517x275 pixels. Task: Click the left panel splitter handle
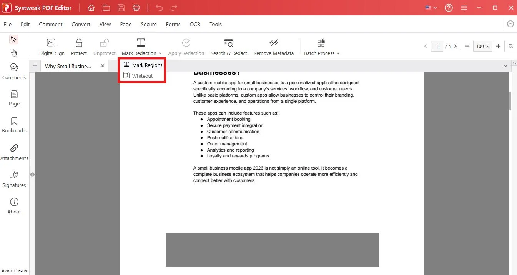pos(32,174)
